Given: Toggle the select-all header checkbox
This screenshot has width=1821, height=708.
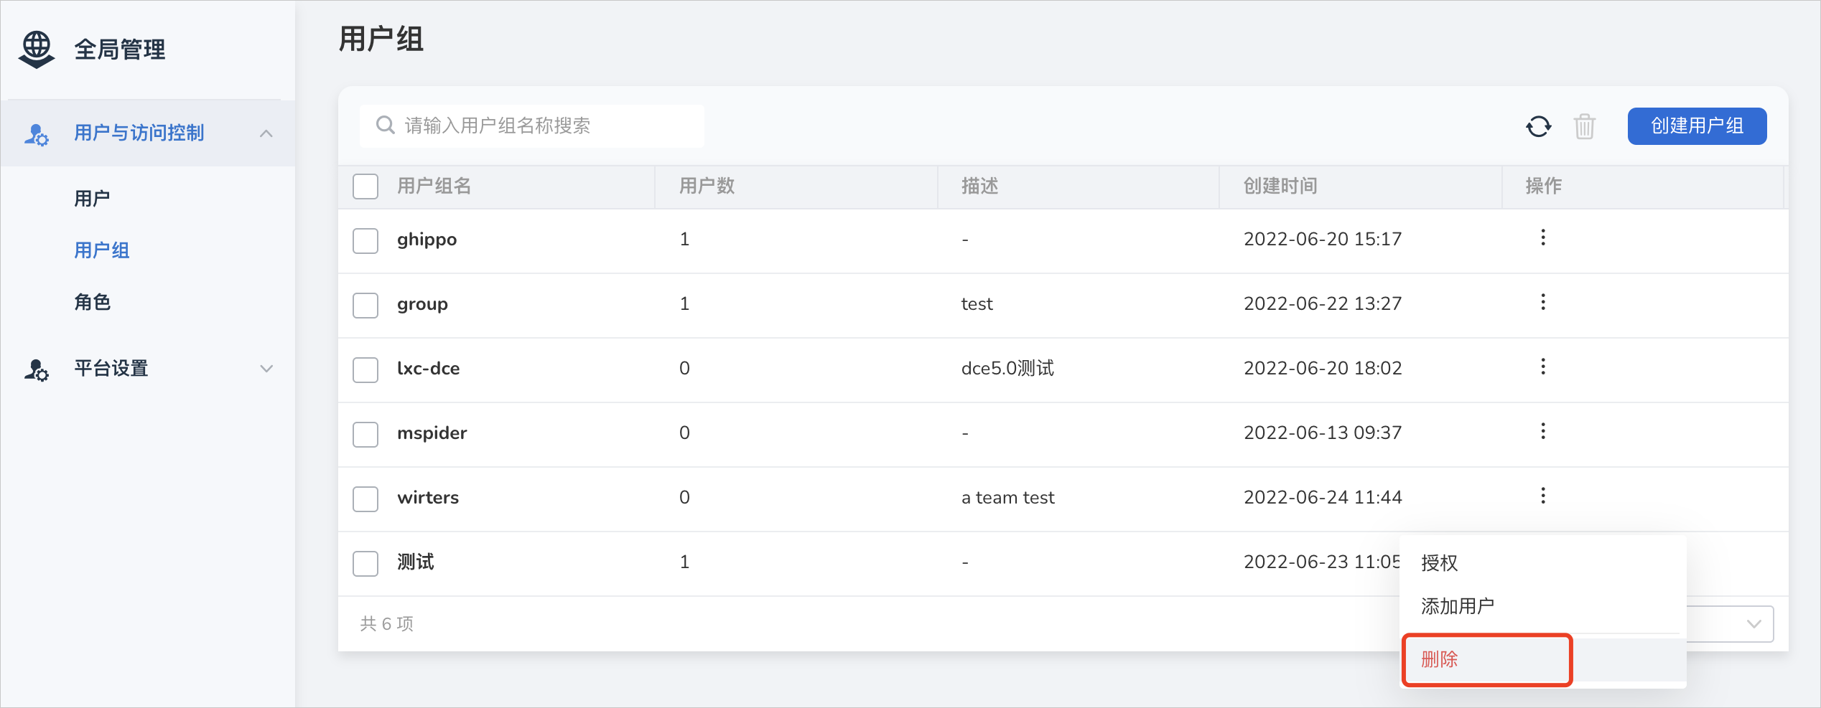Looking at the screenshot, I should tap(365, 187).
